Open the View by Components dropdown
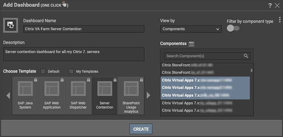Image resolution: width=283 pixels, height=137 pixels. 191,29
